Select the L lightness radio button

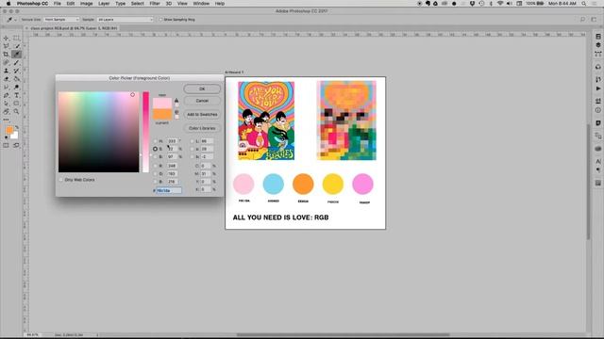click(192, 141)
